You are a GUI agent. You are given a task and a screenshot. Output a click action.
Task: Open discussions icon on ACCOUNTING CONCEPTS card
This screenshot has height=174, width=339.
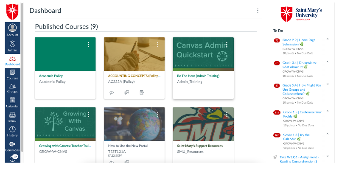pyautogui.click(x=127, y=93)
